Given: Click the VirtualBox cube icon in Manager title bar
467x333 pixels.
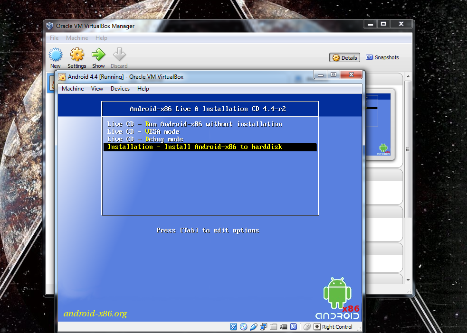Looking at the screenshot, I should coord(50,26).
